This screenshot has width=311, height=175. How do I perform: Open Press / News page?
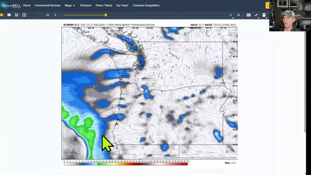[x=104, y=5]
